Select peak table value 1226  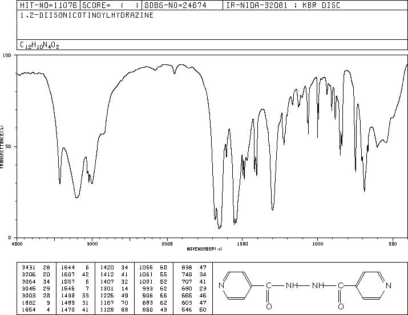[x=107, y=296]
